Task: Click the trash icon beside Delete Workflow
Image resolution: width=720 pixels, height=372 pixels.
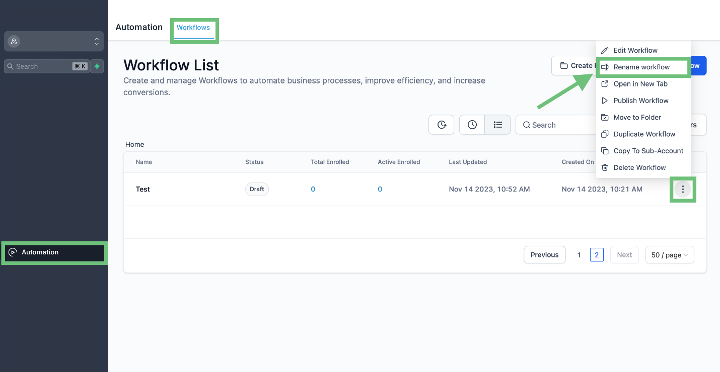Action: pyautogui.click(x=605, y=167)
